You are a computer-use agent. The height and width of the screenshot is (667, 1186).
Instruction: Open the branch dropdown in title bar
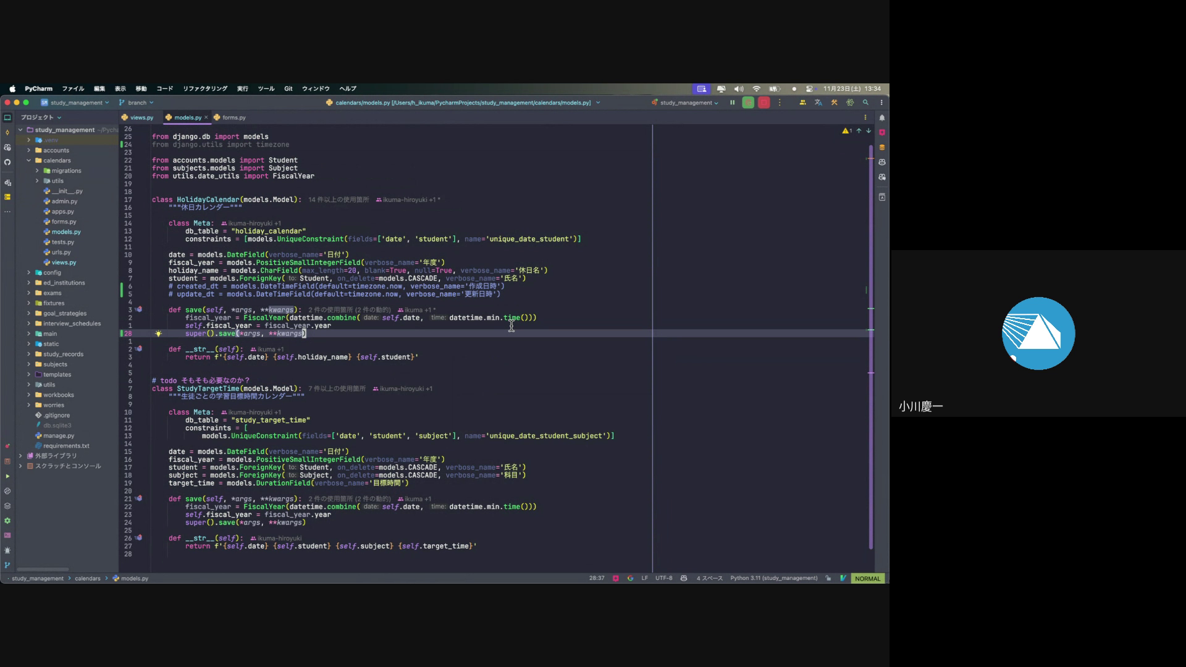(137, 103)
